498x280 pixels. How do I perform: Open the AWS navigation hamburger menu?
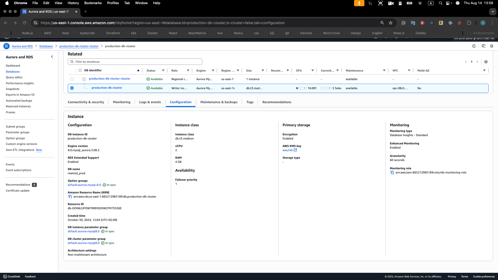point(6,46)
